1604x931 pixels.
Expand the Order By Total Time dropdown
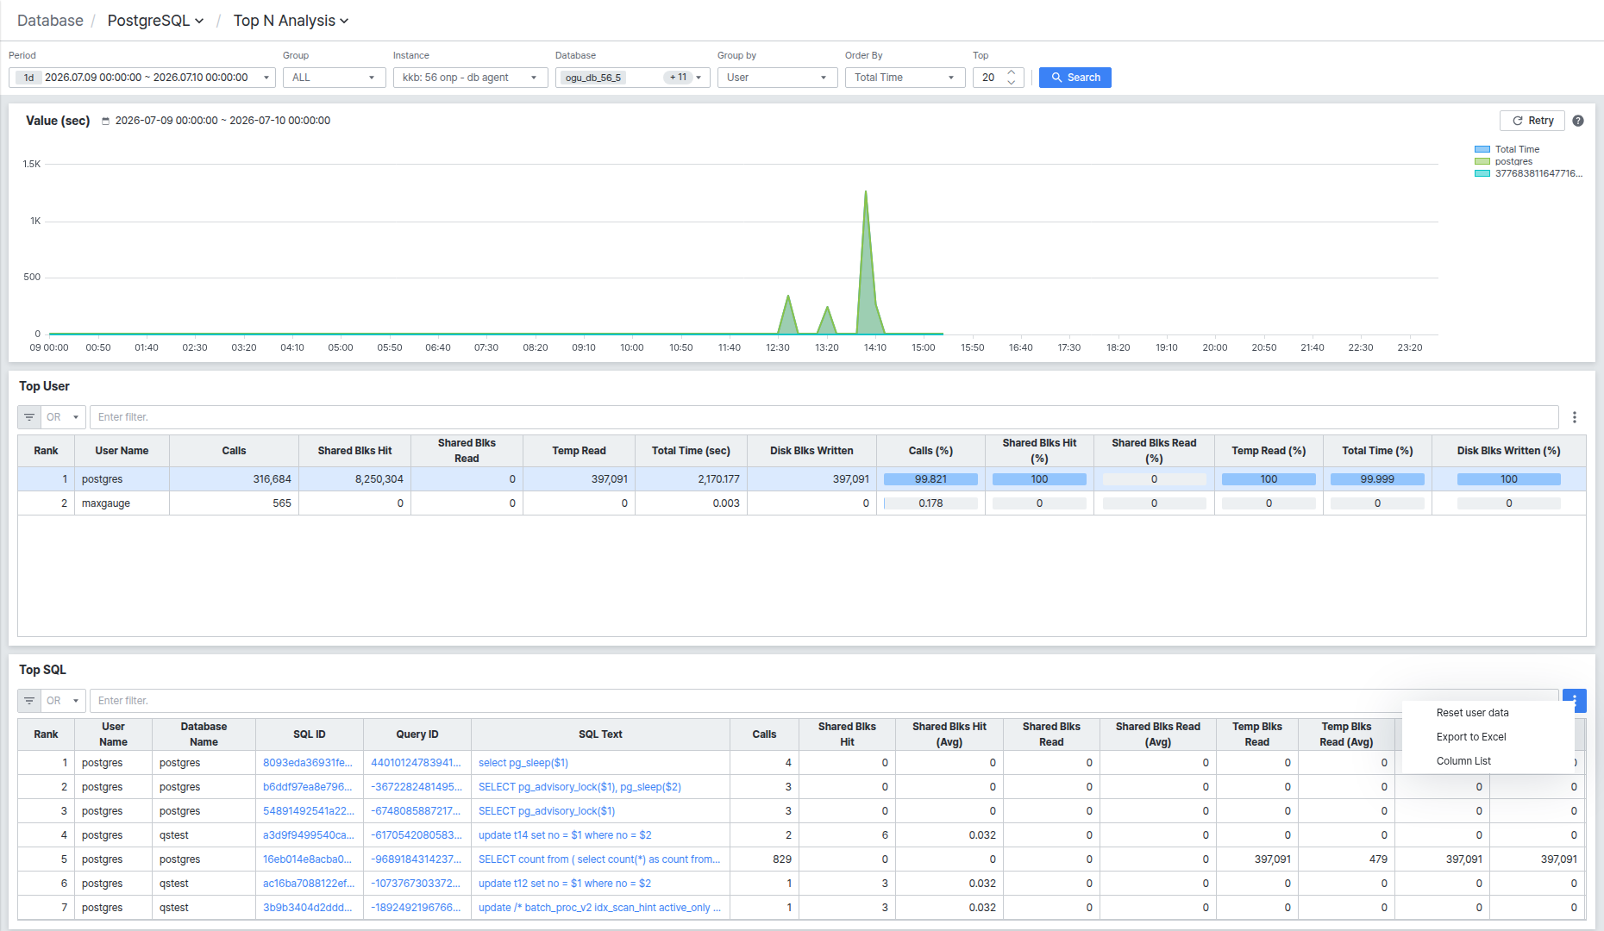point(905,78)
